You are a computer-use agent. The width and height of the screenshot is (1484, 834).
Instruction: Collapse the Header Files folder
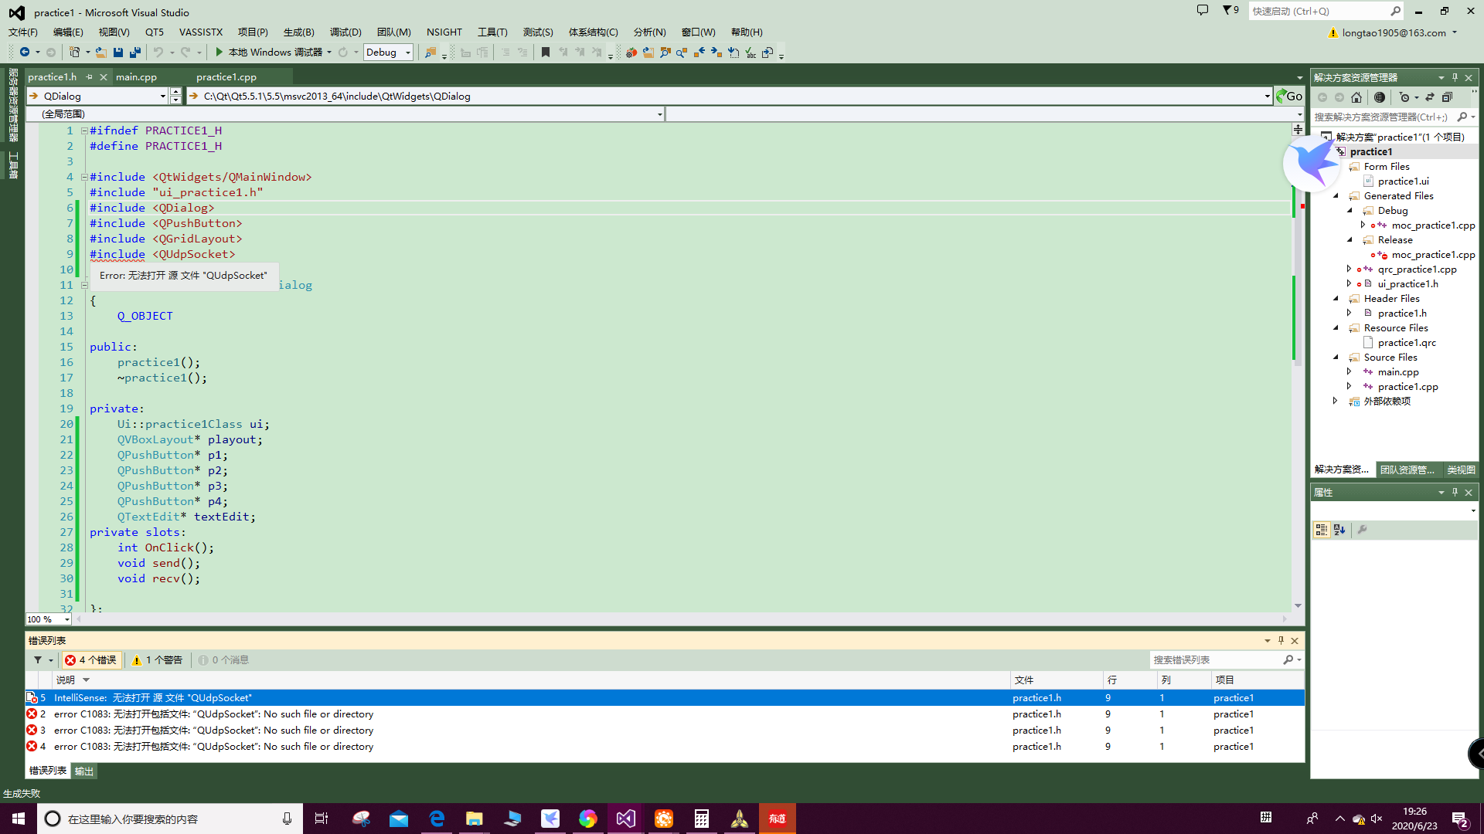pos(1336,299)
